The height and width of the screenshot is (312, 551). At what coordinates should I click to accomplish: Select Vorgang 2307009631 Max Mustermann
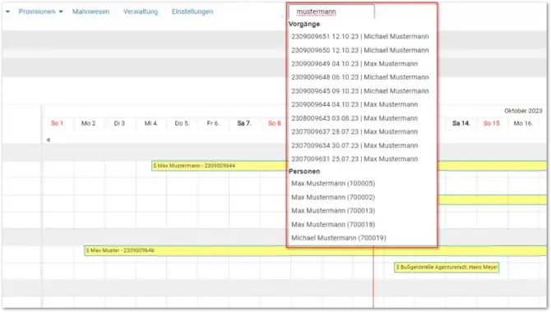[x=354, y=159]
